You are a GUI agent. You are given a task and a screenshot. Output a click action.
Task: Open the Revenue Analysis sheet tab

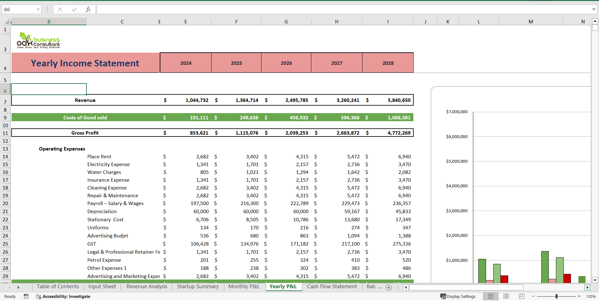[x=147, y=287]
